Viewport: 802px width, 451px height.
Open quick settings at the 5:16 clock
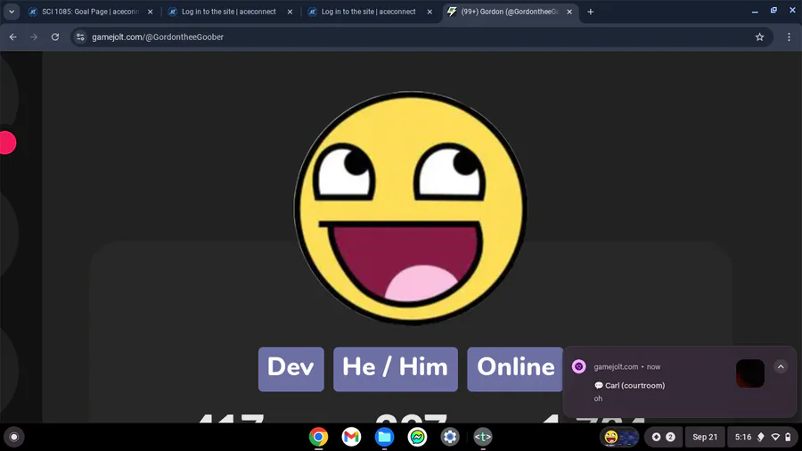[x=762, y=437]
